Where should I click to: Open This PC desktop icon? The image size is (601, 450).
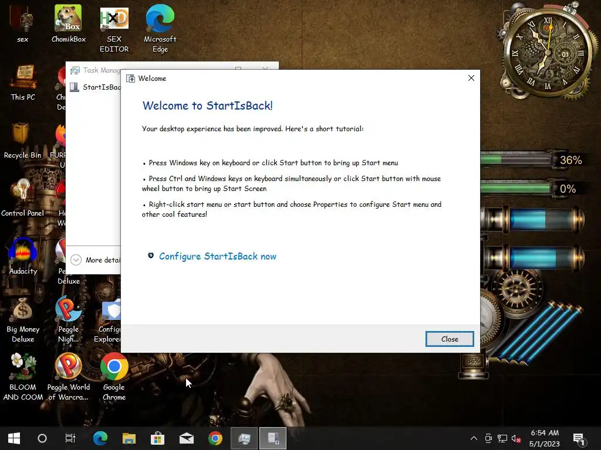click(x=23, y=82)
